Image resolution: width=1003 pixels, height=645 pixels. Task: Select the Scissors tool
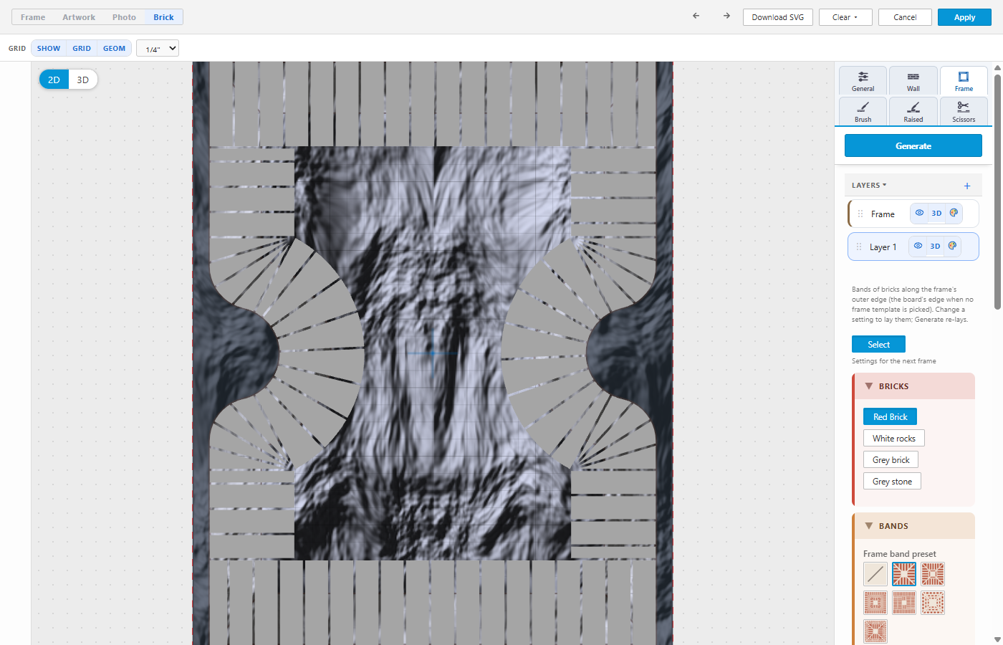coord(964,111)
